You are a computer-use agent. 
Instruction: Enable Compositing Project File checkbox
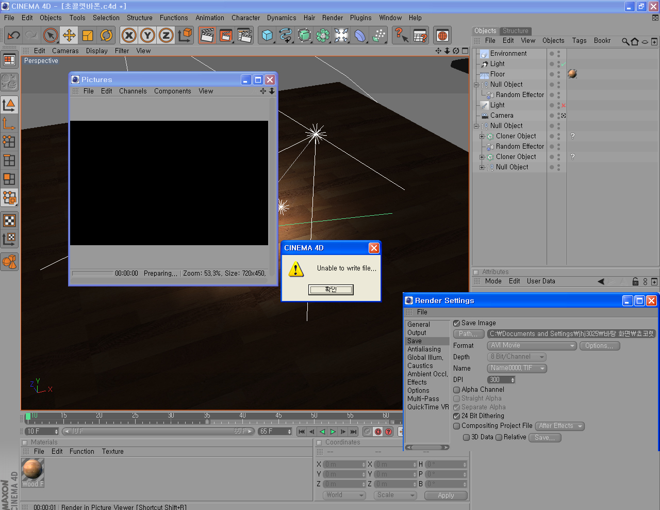click(456, 426)
